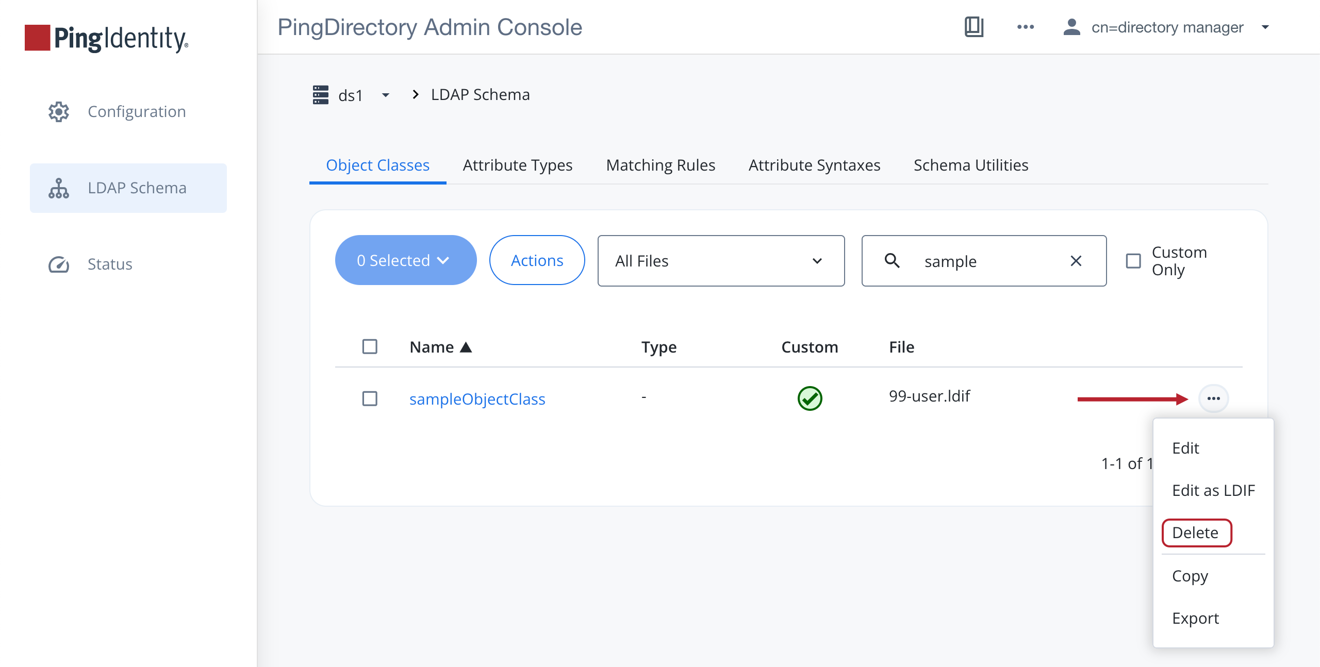Image resolution: width=1320 pixels, height=667 pixels.
Task: Clear the search field with X
Action: 1076,261
